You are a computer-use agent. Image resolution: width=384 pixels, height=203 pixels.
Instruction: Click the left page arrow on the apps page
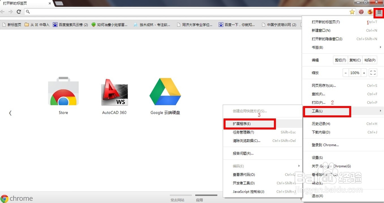click(x=10, y=113)
